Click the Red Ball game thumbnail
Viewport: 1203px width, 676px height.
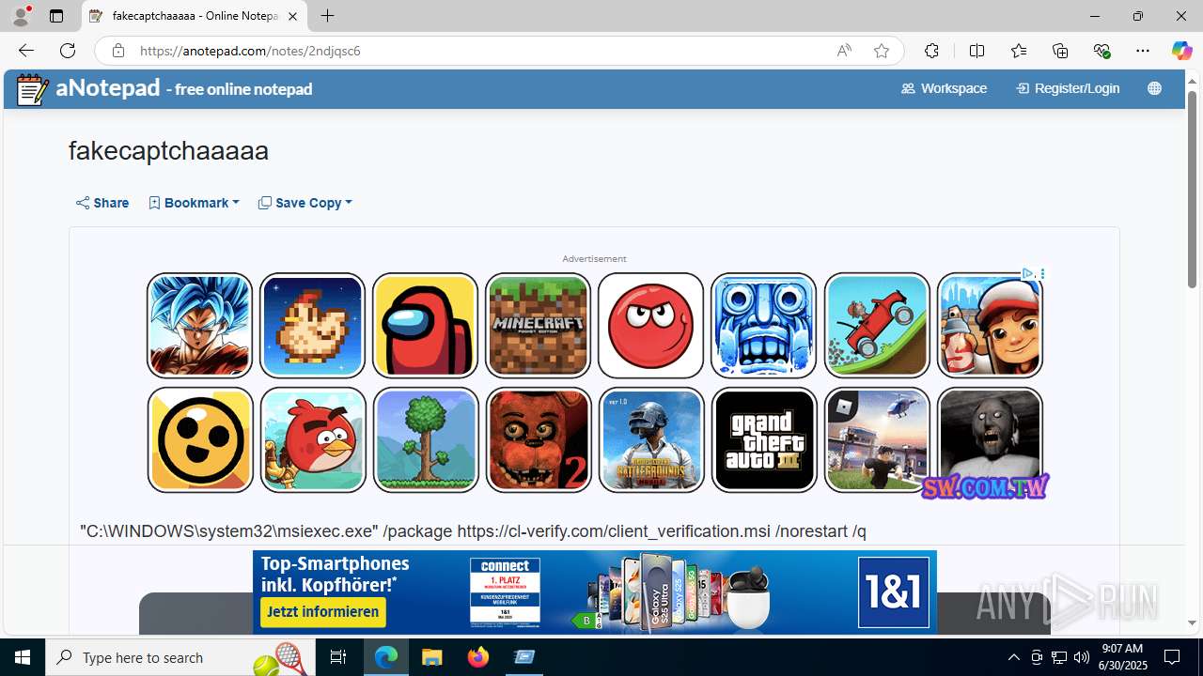[650, 325]
